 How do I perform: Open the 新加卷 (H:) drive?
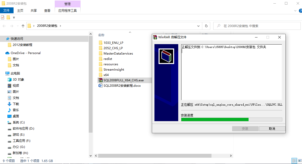pos(20,153)
